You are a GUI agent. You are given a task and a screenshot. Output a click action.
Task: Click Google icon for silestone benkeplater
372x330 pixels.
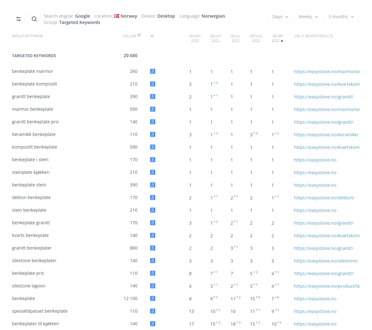tap(153, 261)
